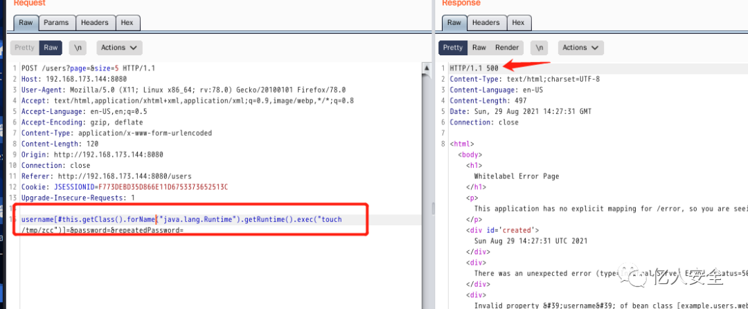Click the Origin header line

pos(93,155)
